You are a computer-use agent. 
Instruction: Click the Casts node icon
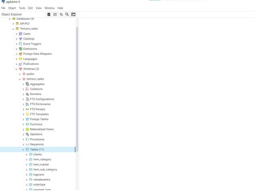pyautogui.click(x=20, y=34)
